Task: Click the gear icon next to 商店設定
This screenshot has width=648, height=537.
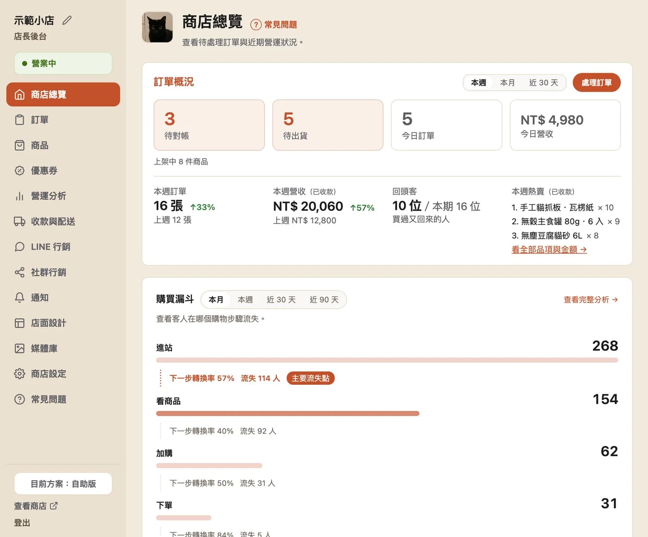Action: pos(19,374)
